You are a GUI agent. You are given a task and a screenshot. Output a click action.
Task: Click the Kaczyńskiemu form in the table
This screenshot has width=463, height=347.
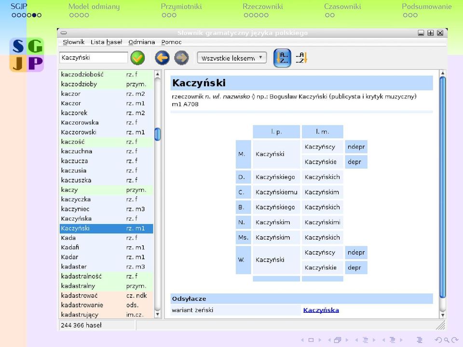point(276,192)
